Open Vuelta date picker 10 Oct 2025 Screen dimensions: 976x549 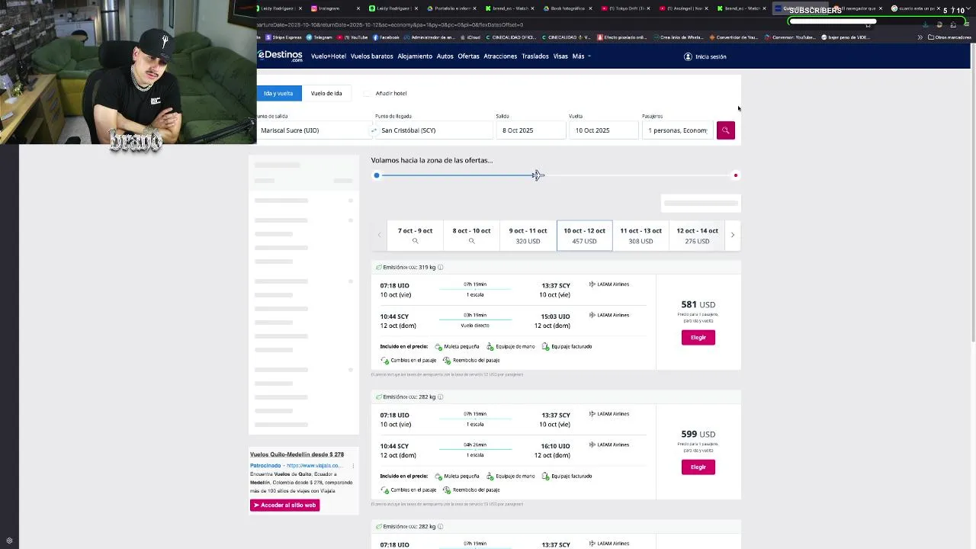(602, 130)
